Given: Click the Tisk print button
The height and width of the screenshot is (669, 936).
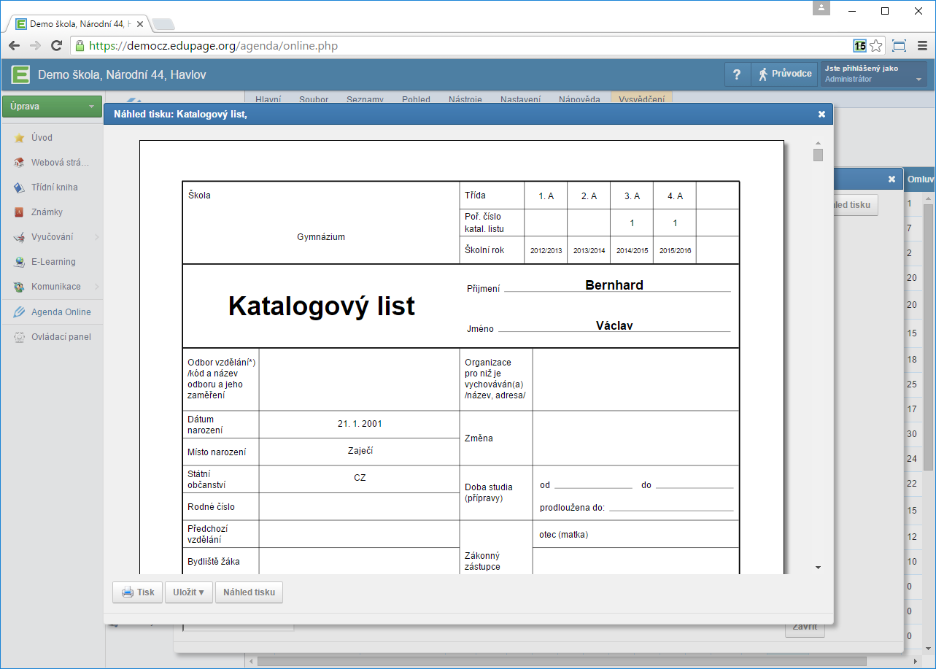Looking at the screenshot, I should click(138, 592).
